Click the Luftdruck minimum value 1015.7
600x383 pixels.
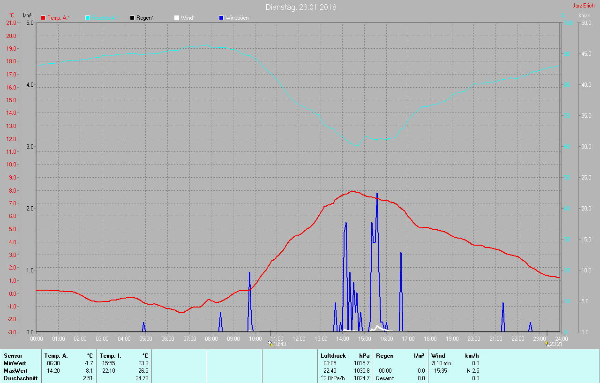[362, 363]
